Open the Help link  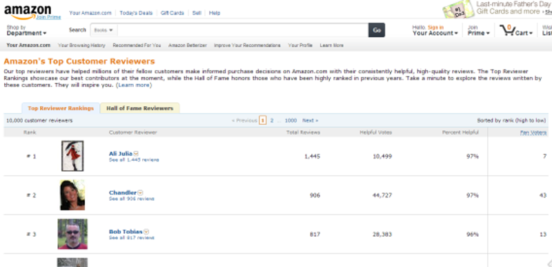pos(215,13)
